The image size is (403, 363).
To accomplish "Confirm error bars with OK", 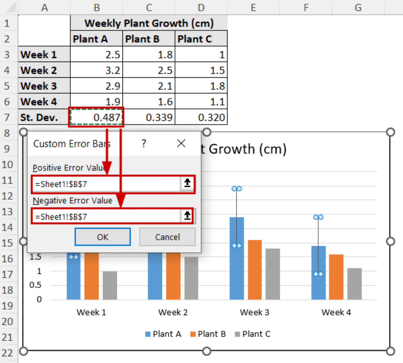I will (102, 237).
